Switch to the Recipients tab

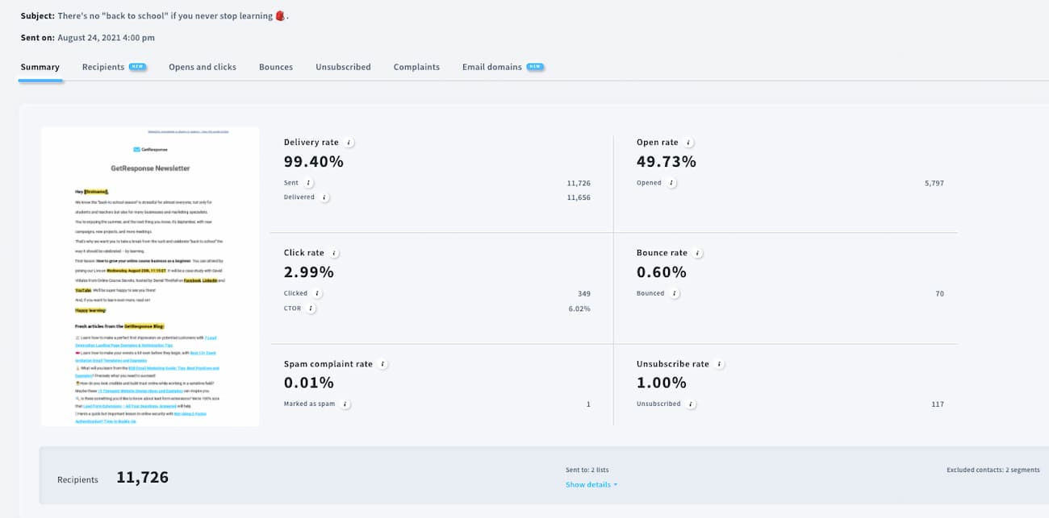(103, 67)
